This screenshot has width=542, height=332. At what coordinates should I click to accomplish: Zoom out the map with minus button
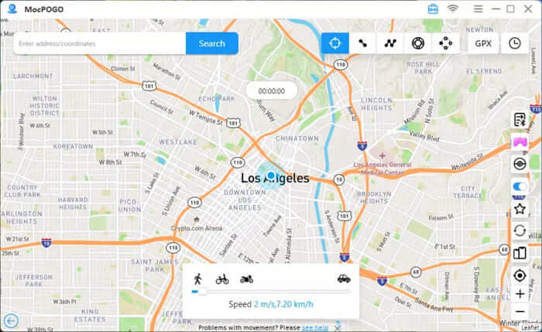[520, 311]
